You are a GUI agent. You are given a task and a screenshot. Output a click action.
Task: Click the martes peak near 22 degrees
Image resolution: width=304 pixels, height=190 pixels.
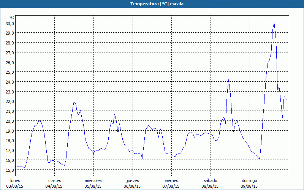point(74,101)
